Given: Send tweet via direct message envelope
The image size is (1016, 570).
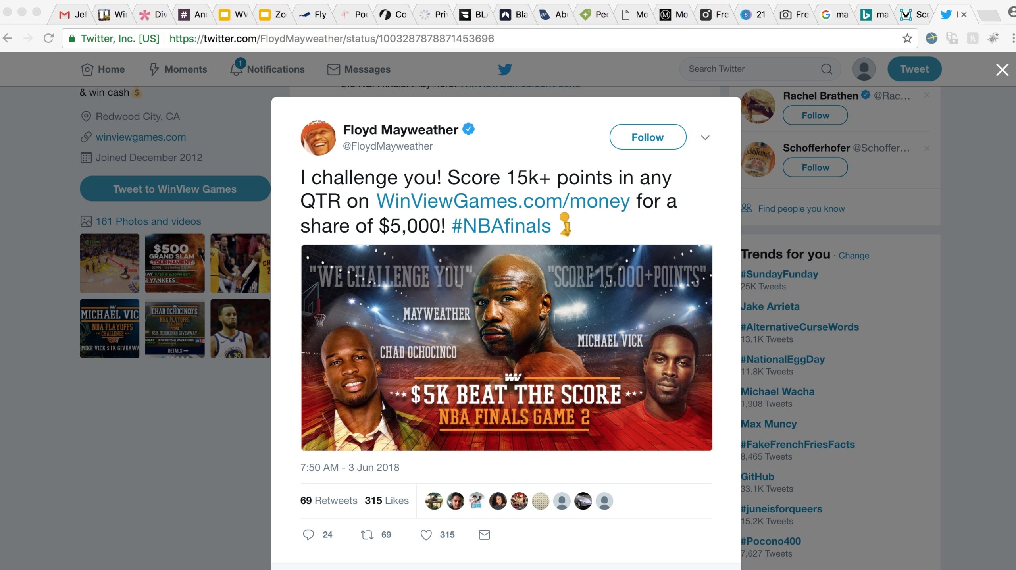Looking at the screenshot, I should [x=484, y=535].
